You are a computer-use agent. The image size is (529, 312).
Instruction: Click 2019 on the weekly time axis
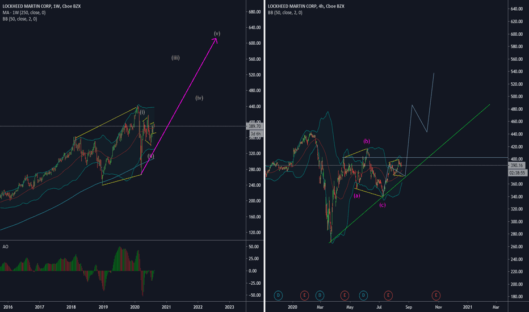(x=103, y=307)
